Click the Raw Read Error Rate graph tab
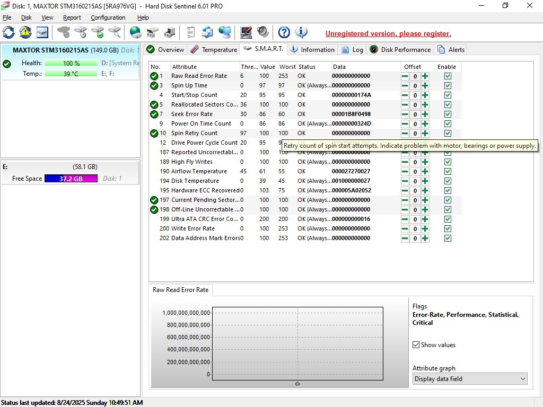 tap(180, 290)
